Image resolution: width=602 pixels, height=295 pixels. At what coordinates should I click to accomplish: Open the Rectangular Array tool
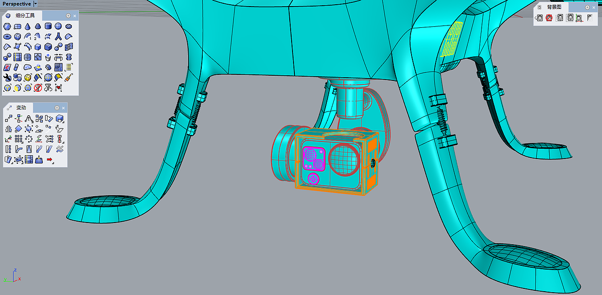click(18, 138)
